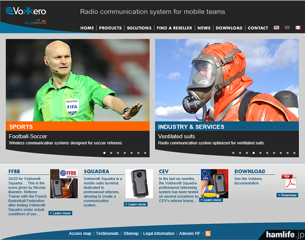Click the RSS feed icon in footer
The image size is (305, 240).
tap(207, 233)
